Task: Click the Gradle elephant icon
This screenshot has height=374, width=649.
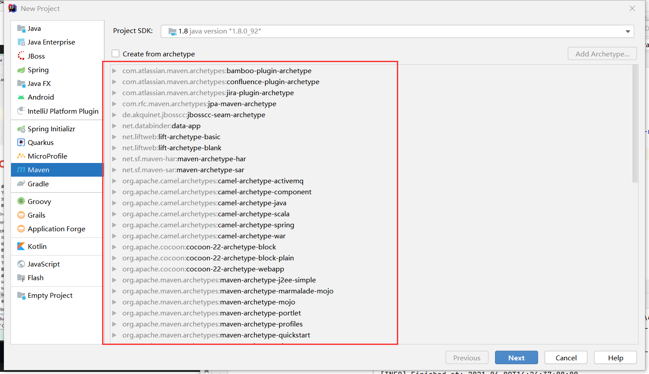Action: click(x=21, y=184)
